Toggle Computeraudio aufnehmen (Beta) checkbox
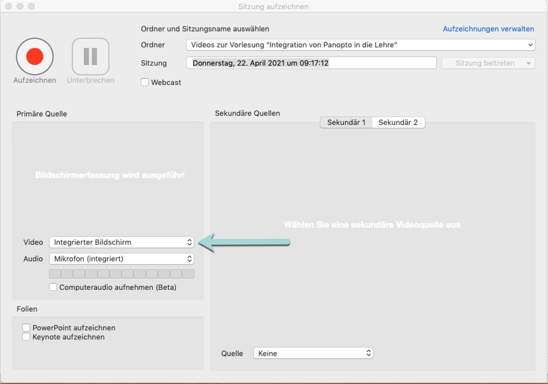This screenshot has width=548, height=384. (x=53, y=287)
